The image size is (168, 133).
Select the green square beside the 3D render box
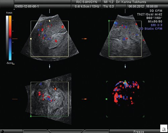107,99
